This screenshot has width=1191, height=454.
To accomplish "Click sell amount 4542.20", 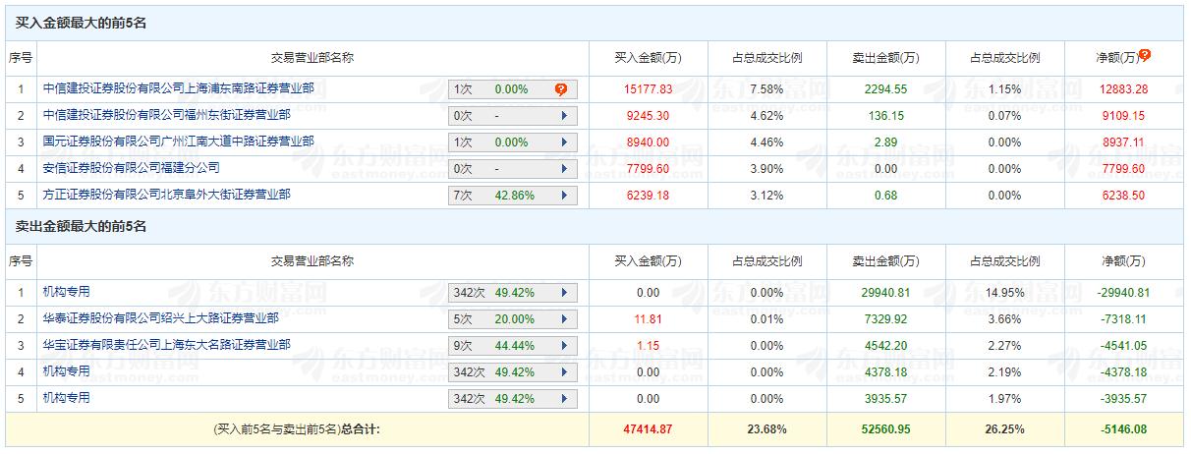I will (885, 346).
